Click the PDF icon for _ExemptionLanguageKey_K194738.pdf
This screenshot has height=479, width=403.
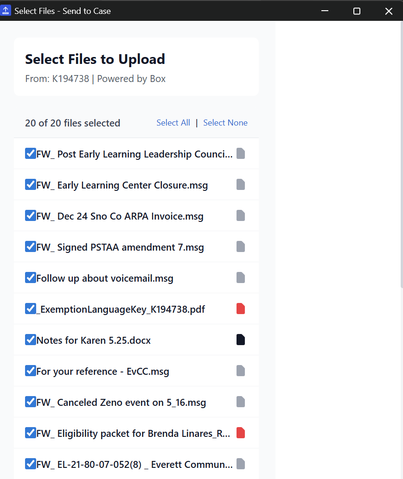[x=240, y=309]
